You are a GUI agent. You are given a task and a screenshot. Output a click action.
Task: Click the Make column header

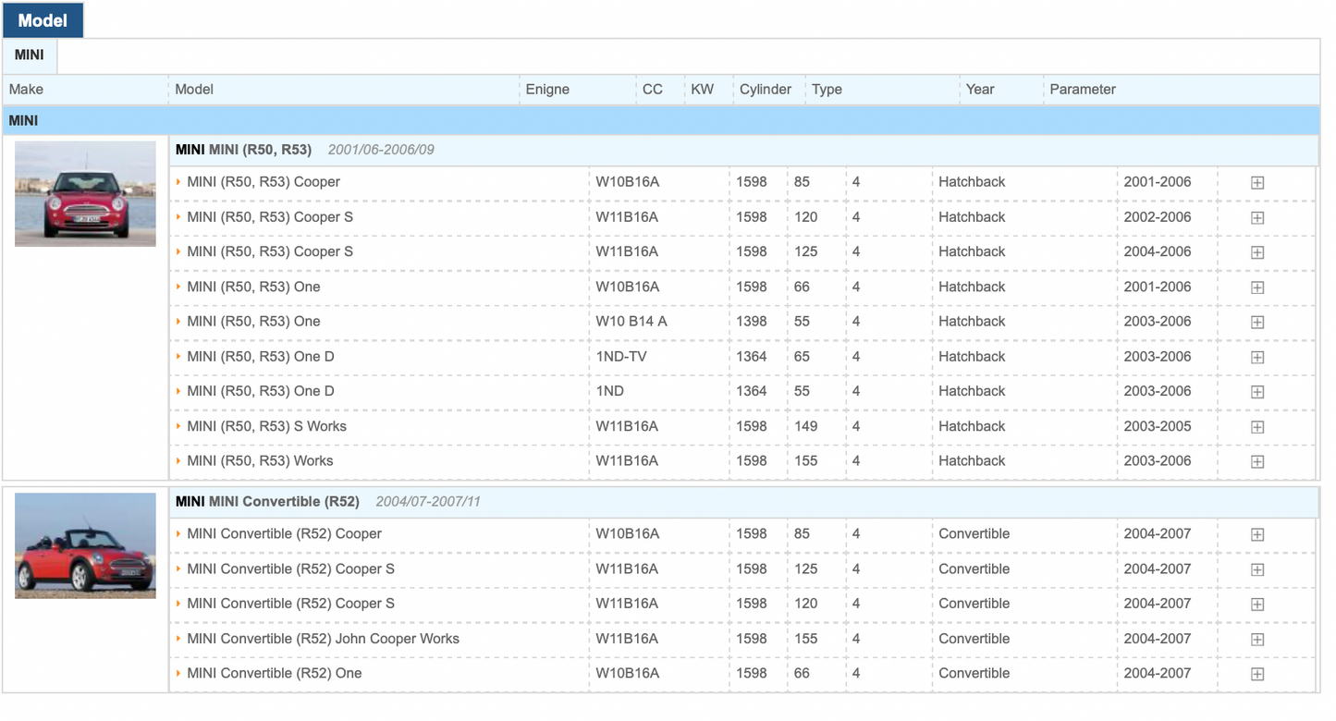26,90
